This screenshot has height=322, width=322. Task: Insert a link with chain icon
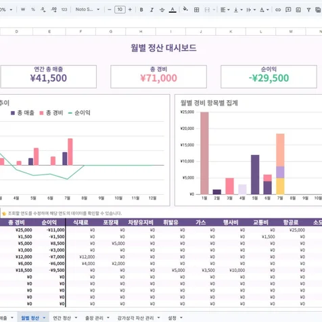[x=278, y=9]
